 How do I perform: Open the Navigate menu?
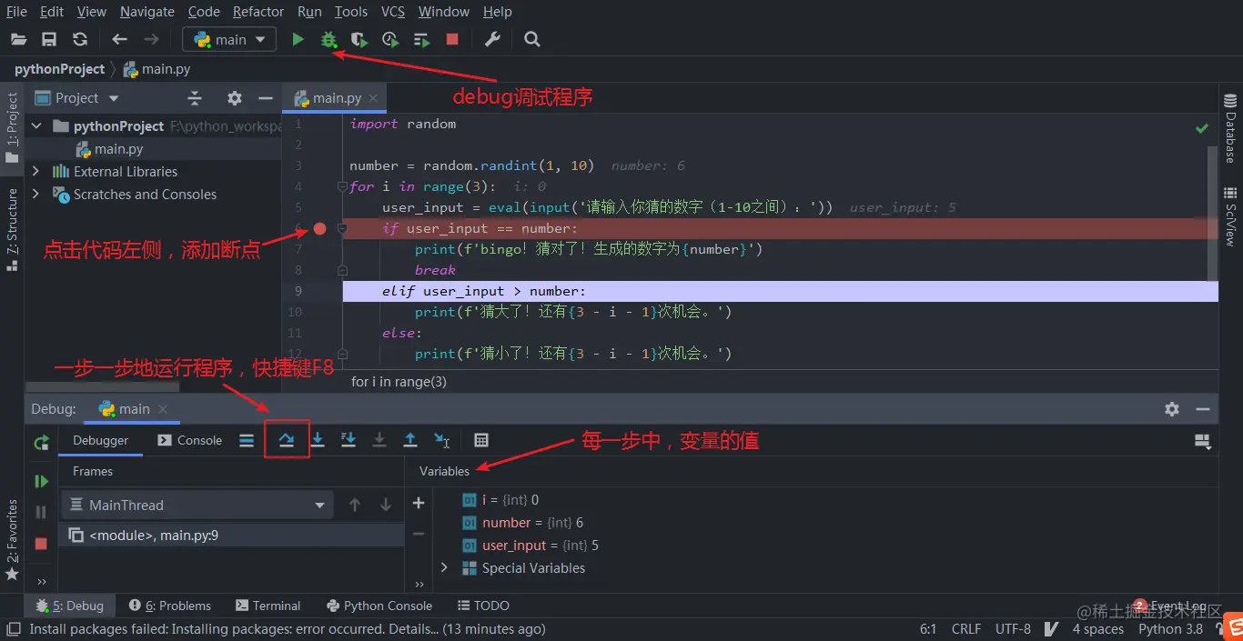coord(147,12)
